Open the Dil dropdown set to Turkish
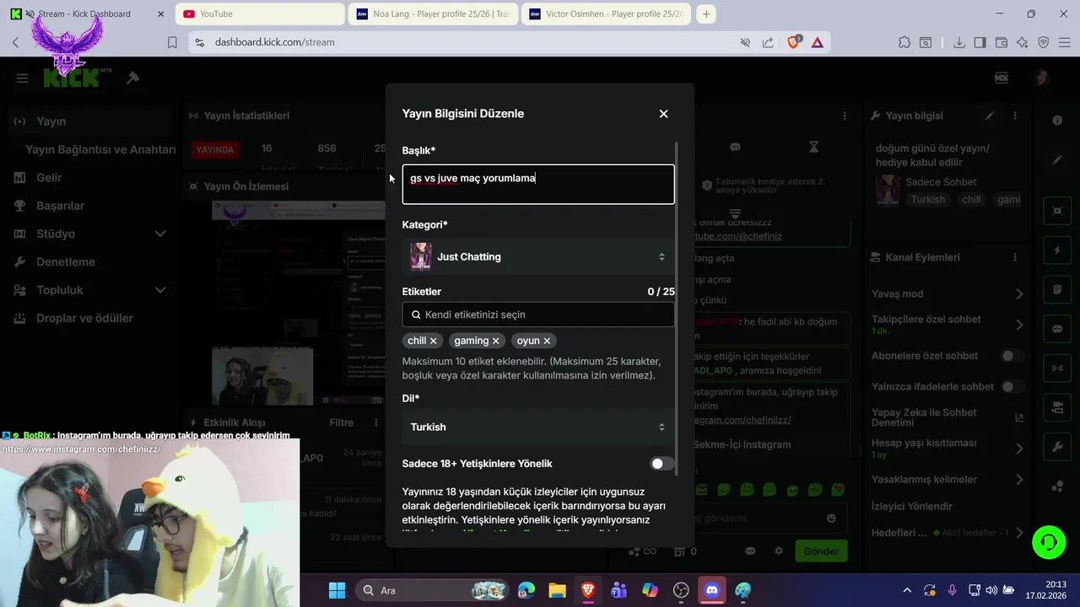The width and height of the screenshot is (1080, 607). point(538,427)
